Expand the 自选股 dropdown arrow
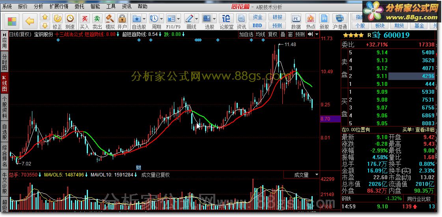The width and height of the screenshot is (442, 217). pos(144,19)
